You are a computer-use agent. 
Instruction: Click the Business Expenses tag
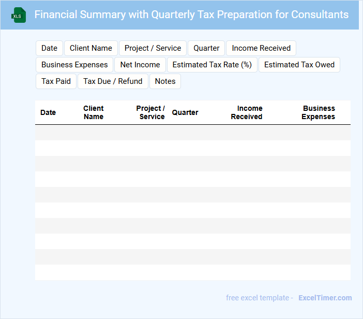click(74, 65)
